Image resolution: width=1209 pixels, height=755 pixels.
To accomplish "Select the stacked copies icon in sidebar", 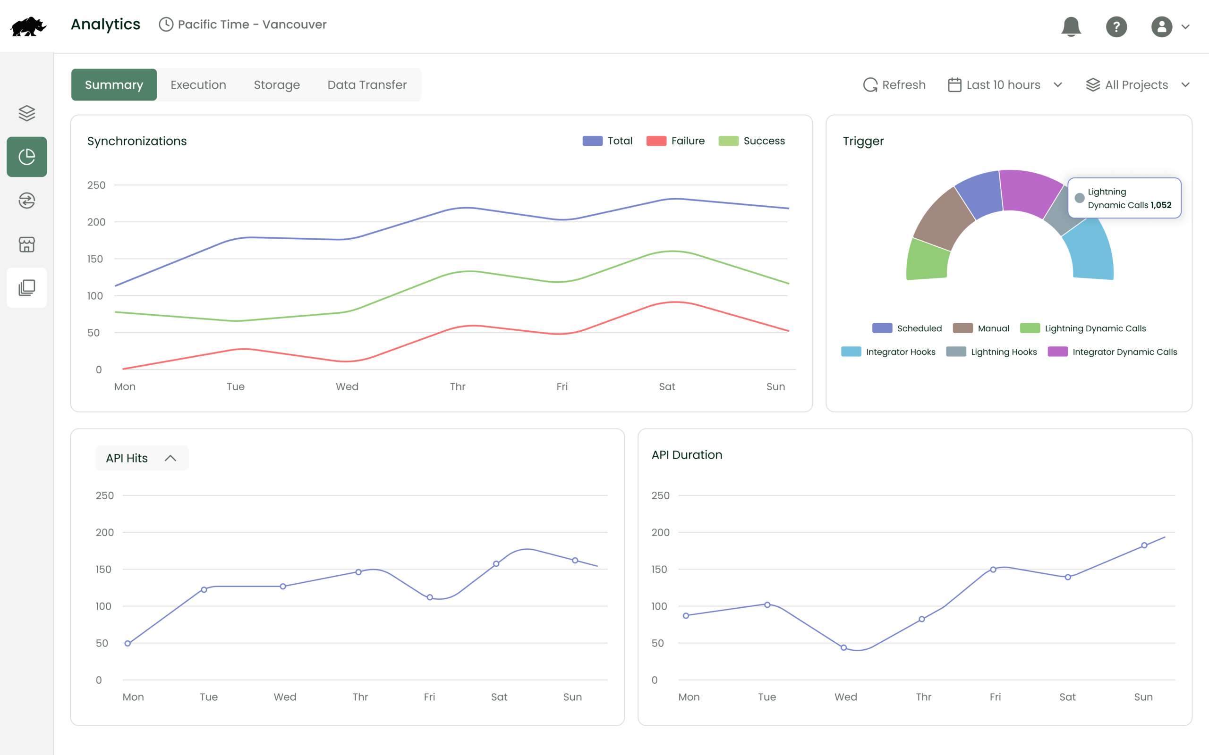I will click(26, 287).
